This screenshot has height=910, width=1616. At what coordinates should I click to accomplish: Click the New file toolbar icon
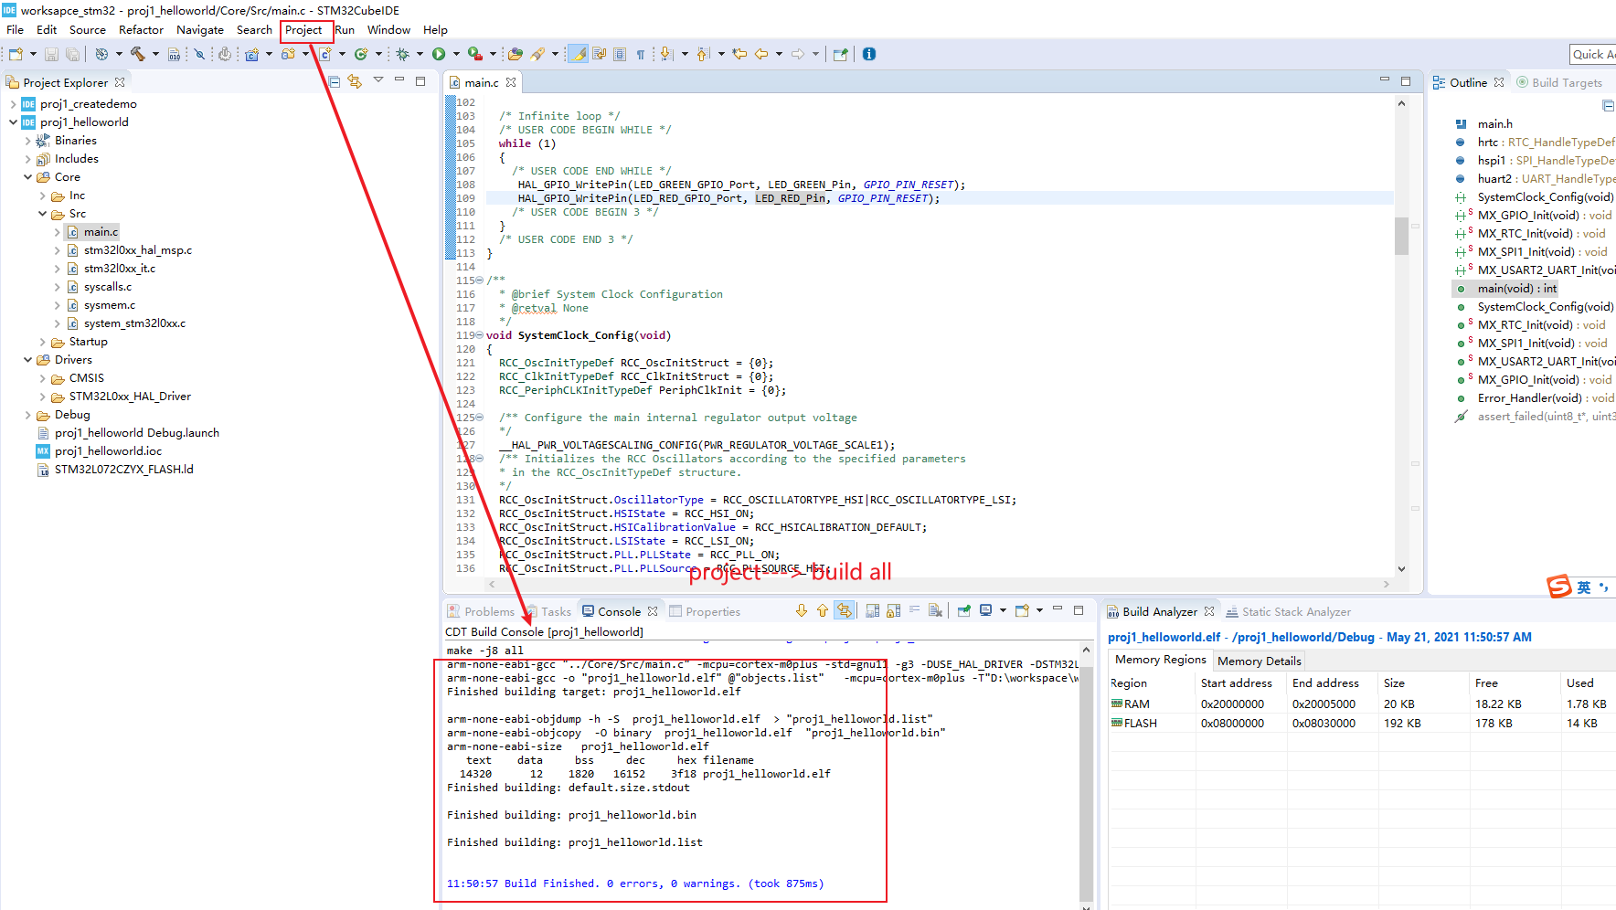pyautogui.click(x=16, y=54)
